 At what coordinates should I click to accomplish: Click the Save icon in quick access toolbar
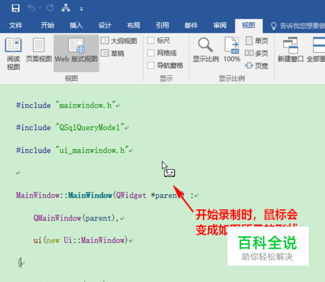point(16,8)
